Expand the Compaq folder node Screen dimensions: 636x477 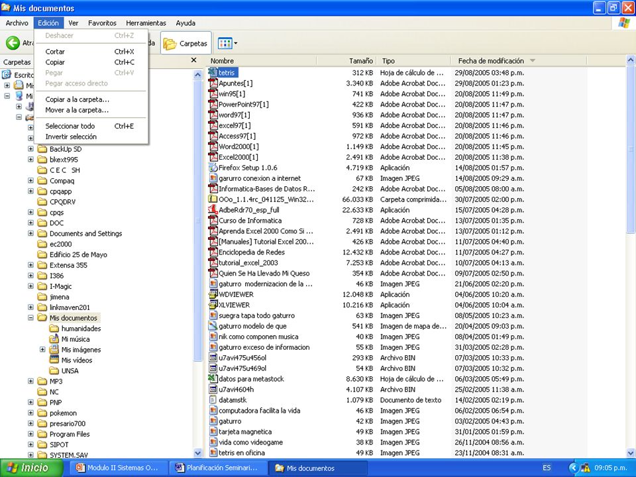coord(30,180)
